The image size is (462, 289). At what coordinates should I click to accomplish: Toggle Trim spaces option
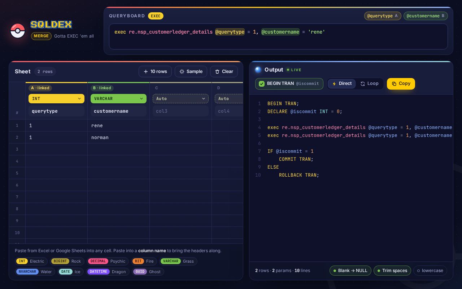tap(392, 271)
